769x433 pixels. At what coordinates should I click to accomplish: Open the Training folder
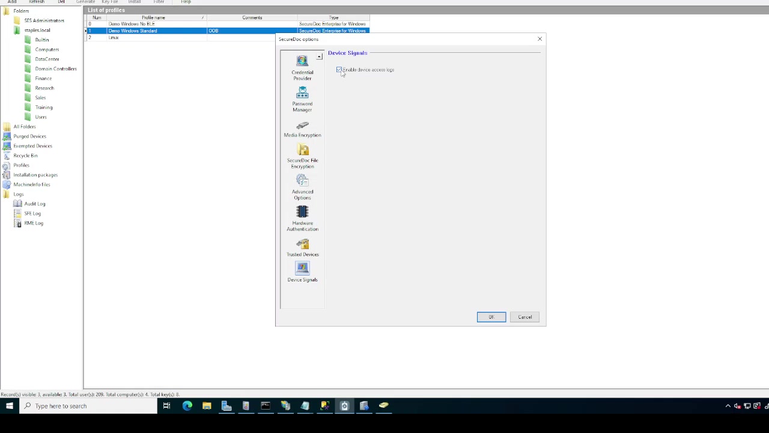(x=43, y=107)
